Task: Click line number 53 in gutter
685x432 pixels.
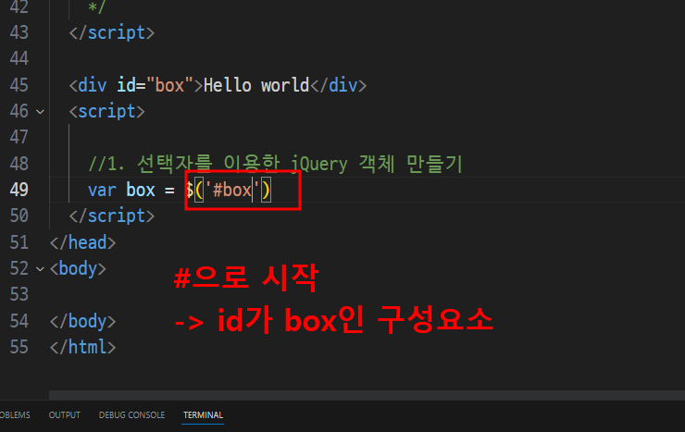Action: (x=19, y=294)
